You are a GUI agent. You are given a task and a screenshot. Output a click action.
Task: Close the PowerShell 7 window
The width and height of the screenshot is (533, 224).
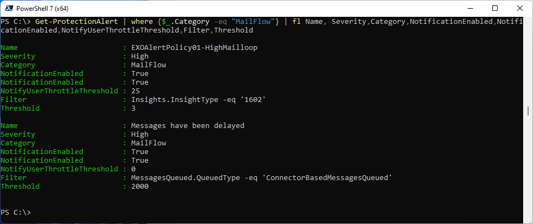[520, 8]
